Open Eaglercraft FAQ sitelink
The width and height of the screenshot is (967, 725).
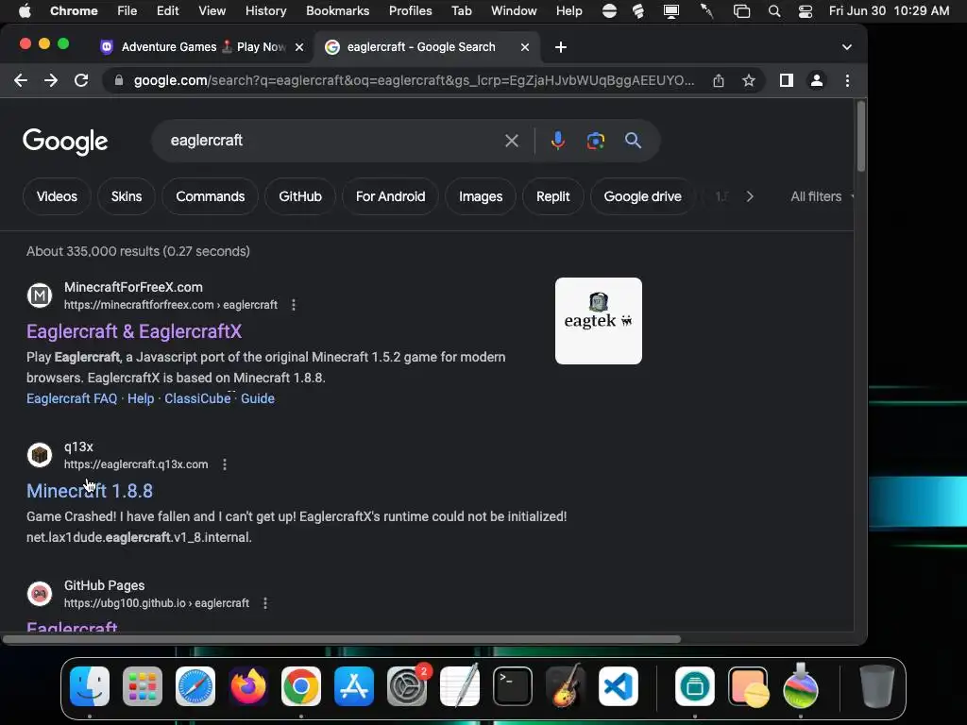click(72, 398)
